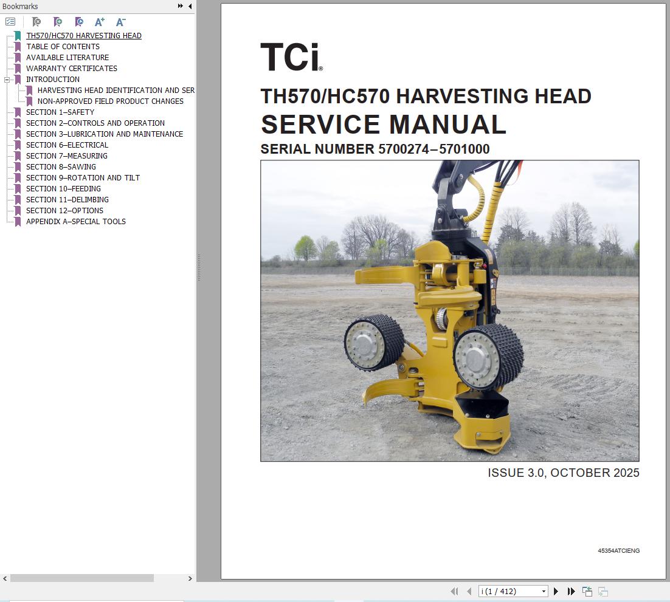This screenshot has width=670, height=602.
Task: Decrease bookmark text size with A- icon
Action: coord(119,22)
